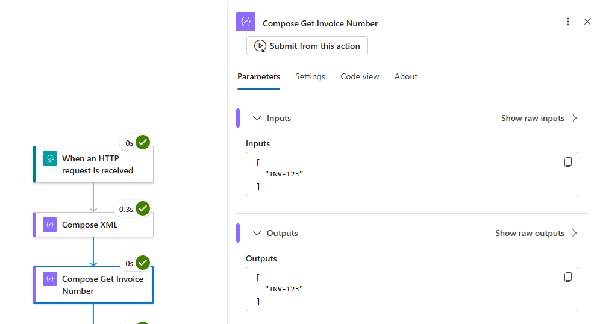Close the Compose Get Invoice Number panel
Image resolution: width=597 pixels, height=324 pixels.
pyautogui.click(x=587, y=22)
